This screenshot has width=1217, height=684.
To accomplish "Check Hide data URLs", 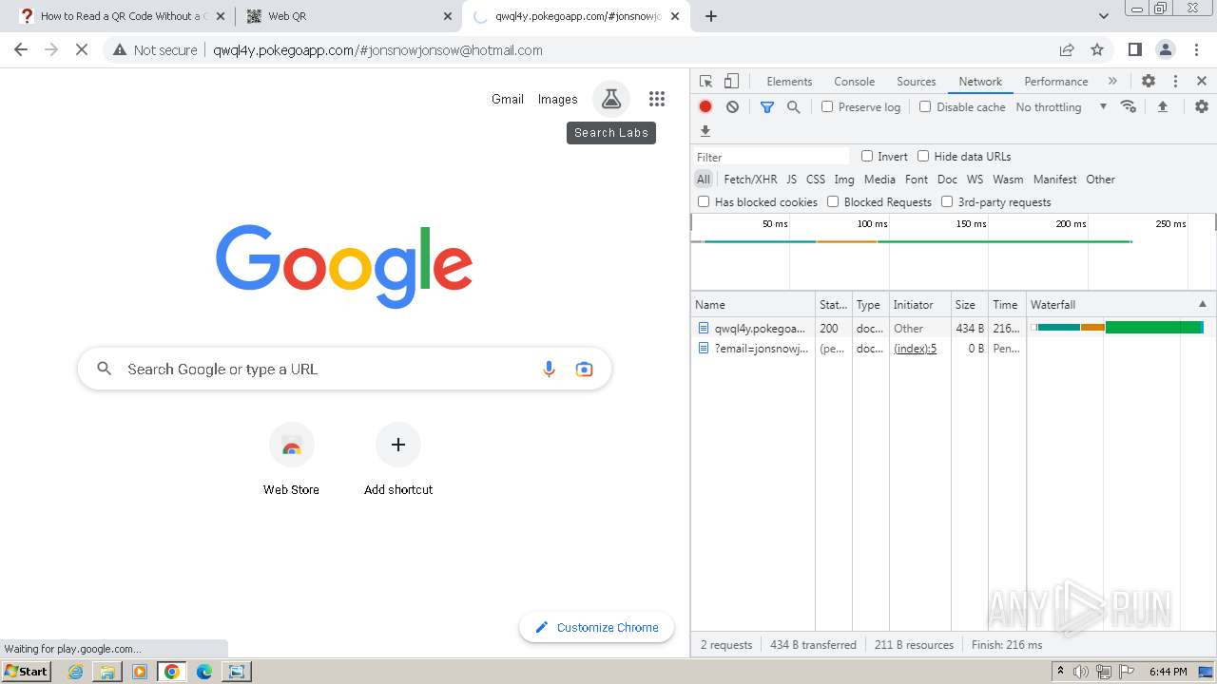I will click(923, 156).
